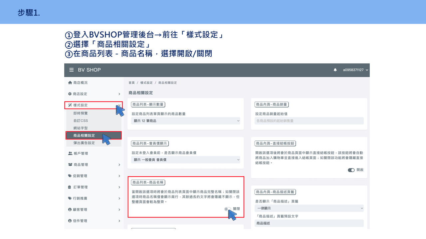426x239 pixels.
Task: Open the 彈出廣告設定 submenu item
Action: [x=84, y=143]
